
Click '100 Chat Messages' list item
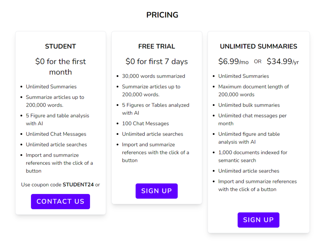pos(145,123)
